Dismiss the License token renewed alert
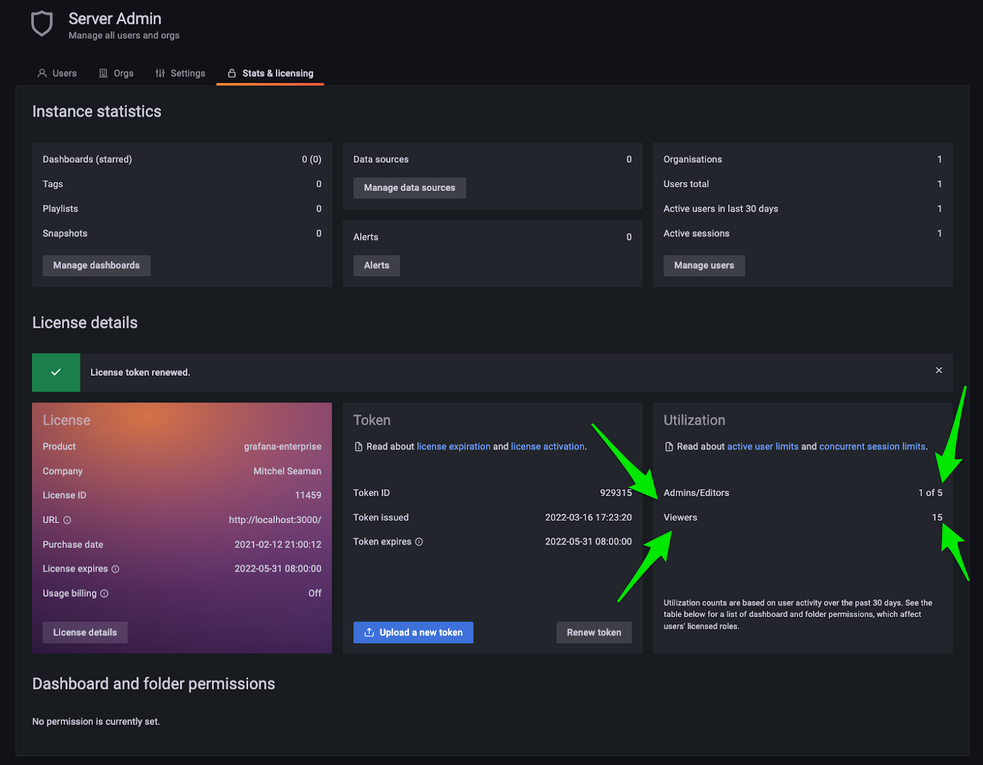This screenshot has width=983, height=765. click(x=939, y=370)
